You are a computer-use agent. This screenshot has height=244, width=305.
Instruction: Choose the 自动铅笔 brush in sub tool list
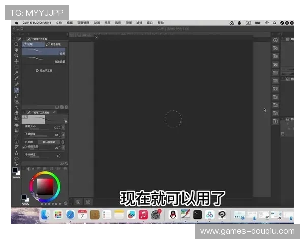(44, 60)
